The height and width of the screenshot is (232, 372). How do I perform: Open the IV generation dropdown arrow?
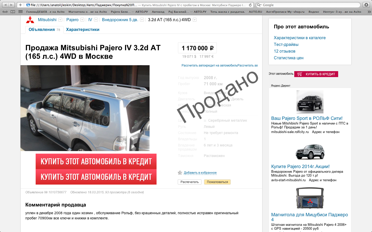click(96, 20)
